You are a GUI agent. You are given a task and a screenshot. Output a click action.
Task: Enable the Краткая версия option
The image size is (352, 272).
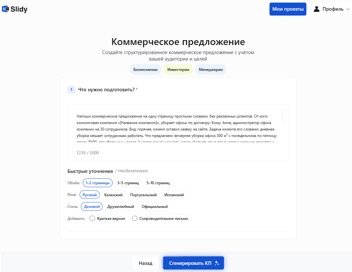coord(108,218)
